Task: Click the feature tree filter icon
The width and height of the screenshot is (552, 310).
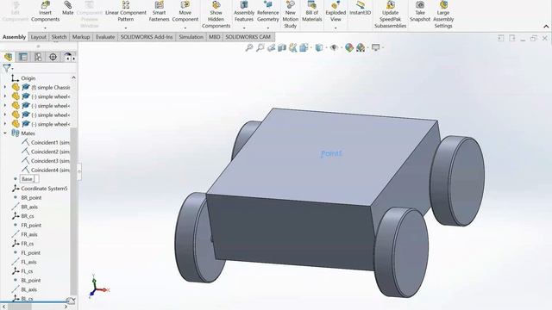Action: coord(6,68)
